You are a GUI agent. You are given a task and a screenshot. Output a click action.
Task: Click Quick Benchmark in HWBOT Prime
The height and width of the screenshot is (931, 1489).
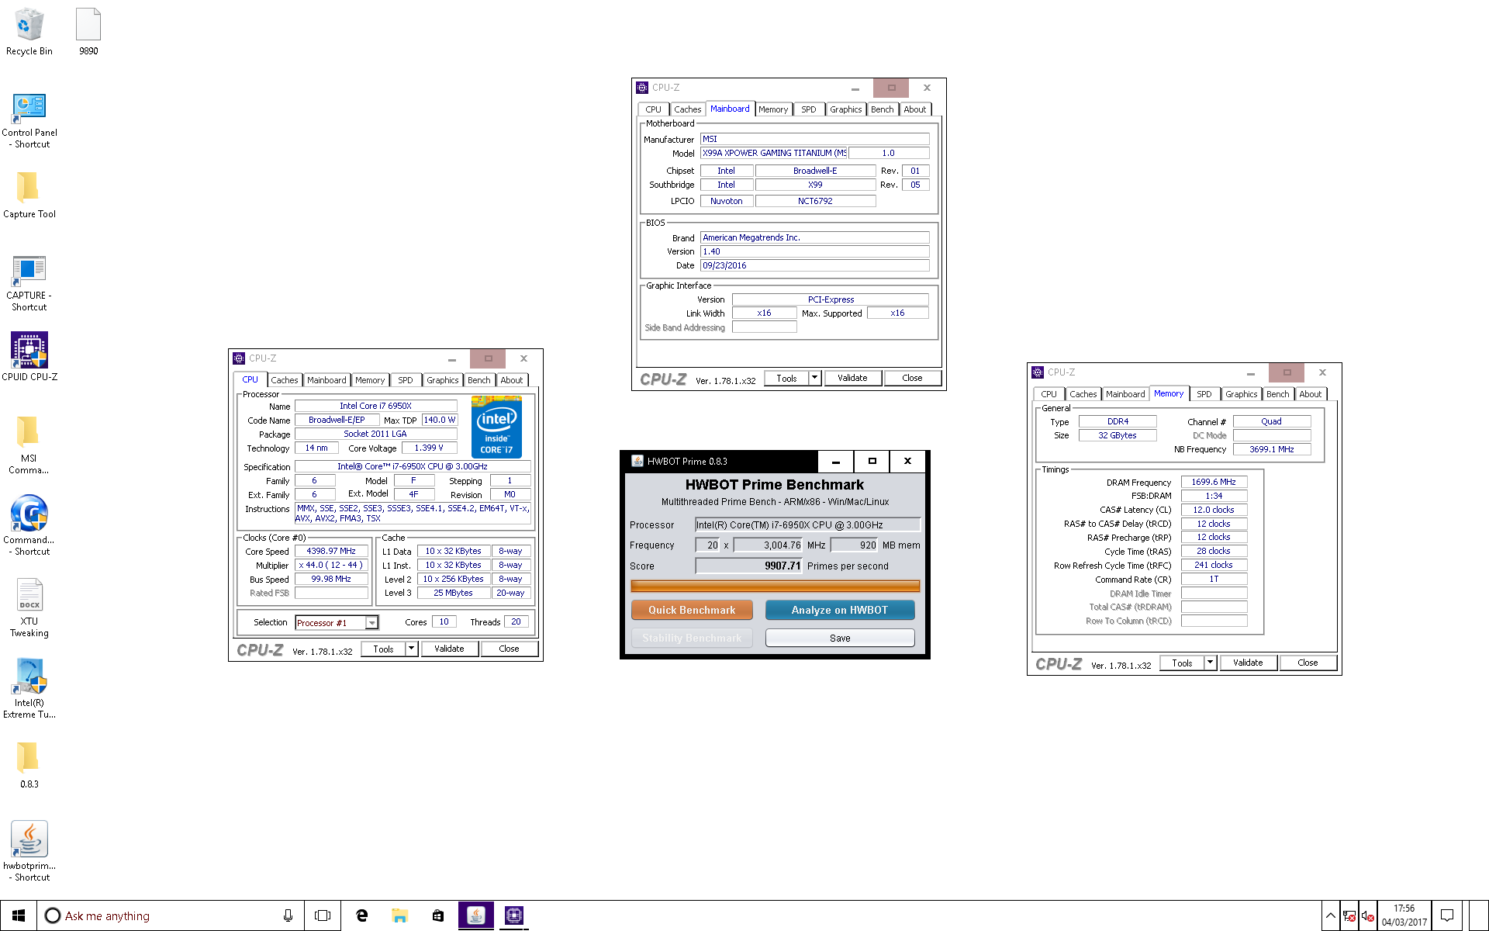[x=692, y=610]
